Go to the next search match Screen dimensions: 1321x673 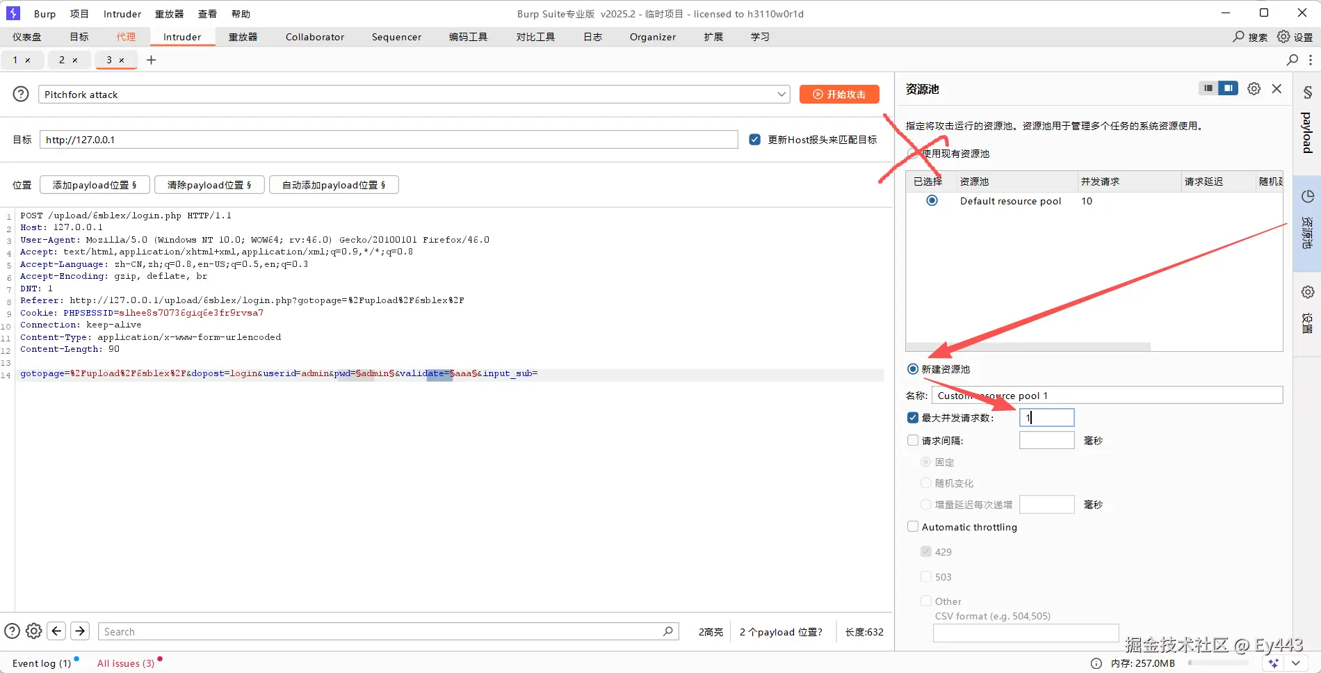point(80,631)
